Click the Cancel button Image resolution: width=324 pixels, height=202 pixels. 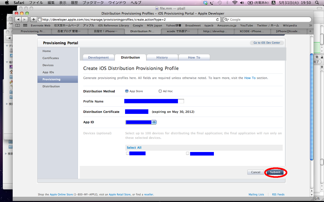point(256,172)
